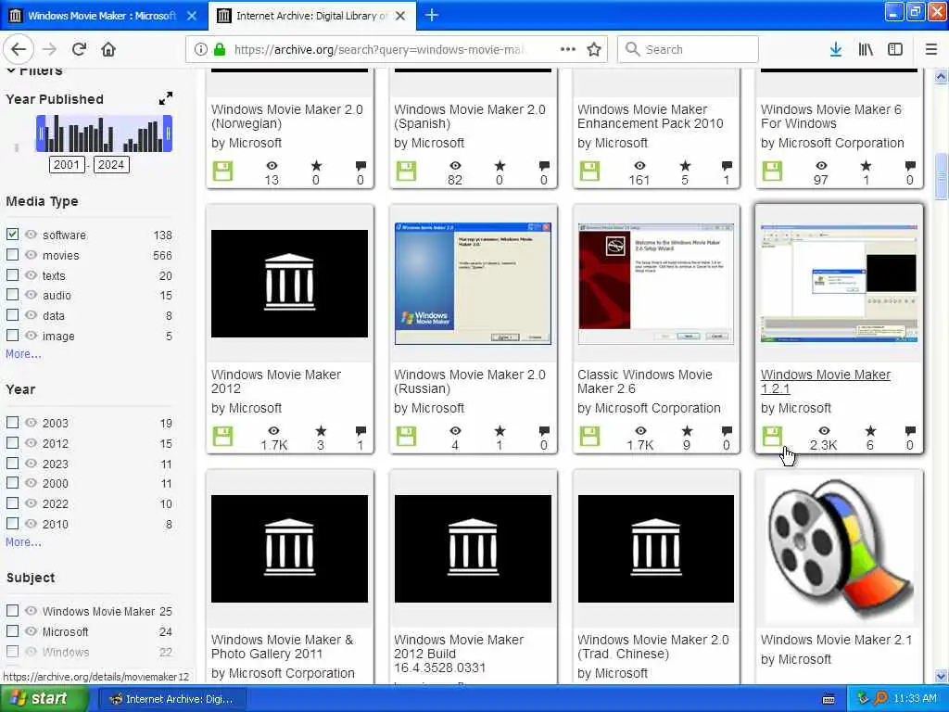Focus the browser Search box
This screenshot has width=949, height=712.
point(689,49)
